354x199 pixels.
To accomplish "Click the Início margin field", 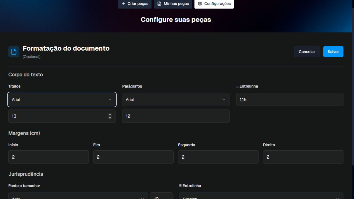I will pos(48,157).
